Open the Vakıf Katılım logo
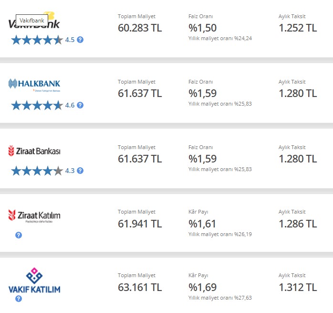The width and height of the screenshot is (333, 313). tap(34, 280)
